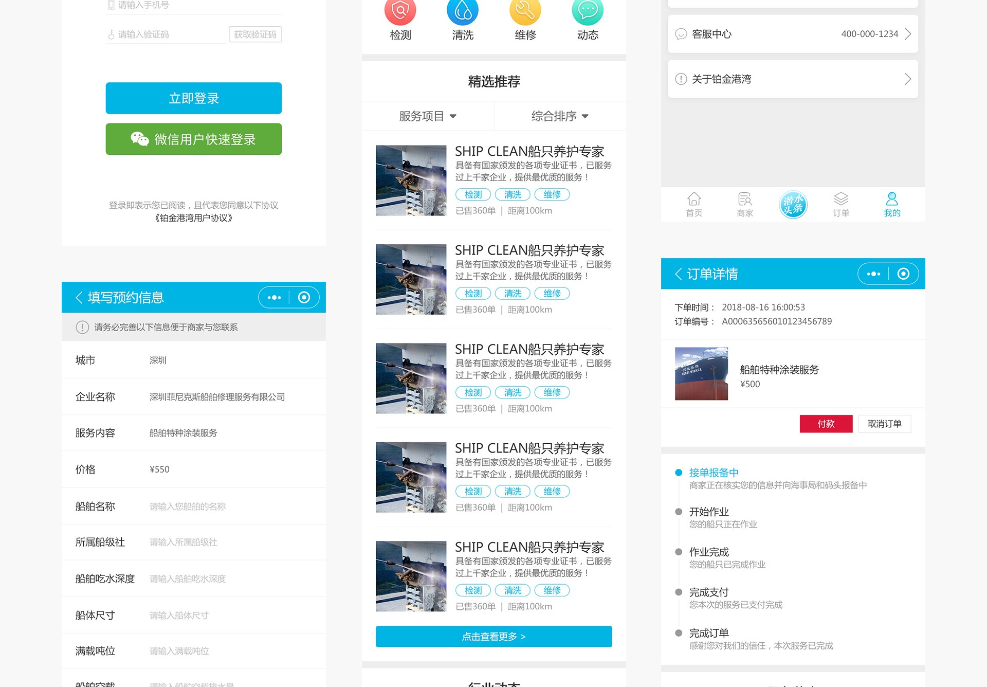The height and width of the screenshot is (687, 987).
Task: Switch to the 订单 bottom tab
Action: [841, 205]
